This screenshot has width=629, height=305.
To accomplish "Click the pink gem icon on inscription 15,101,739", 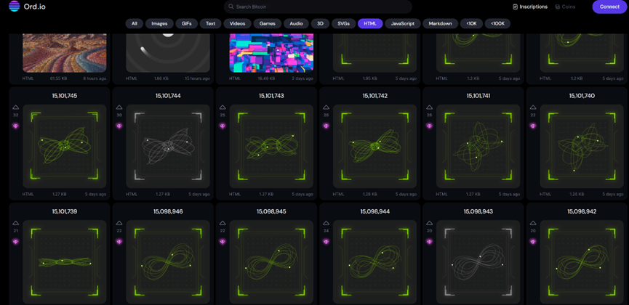I will tap(16, 242).
